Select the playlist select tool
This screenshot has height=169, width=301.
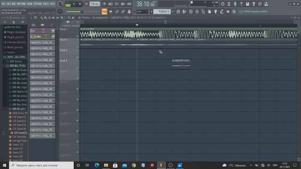click(x=65, y=18)
